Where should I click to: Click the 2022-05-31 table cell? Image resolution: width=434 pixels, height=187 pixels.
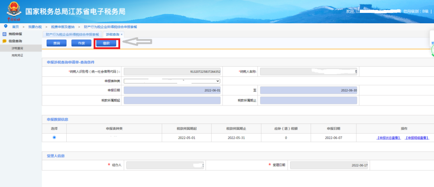click(236, 138)
